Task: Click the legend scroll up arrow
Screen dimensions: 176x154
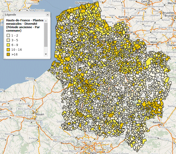Action: (x=46, y=20)
